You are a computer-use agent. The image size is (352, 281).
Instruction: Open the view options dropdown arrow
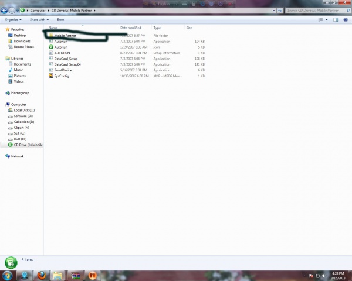pos(326,20)
